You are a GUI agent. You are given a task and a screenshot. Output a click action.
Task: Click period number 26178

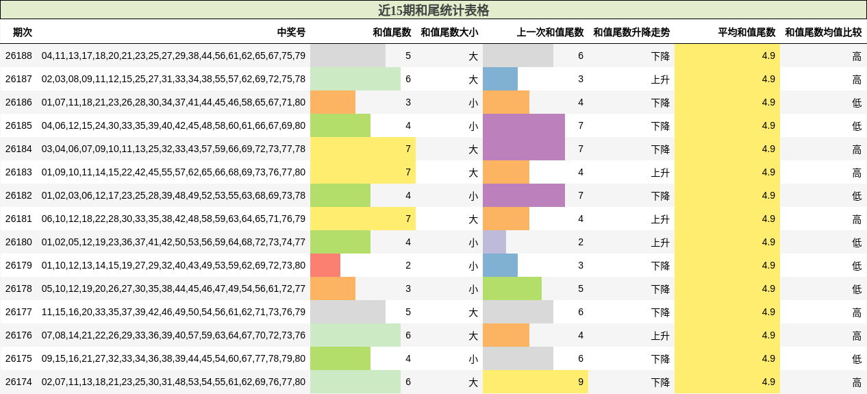tap(18, 288)
